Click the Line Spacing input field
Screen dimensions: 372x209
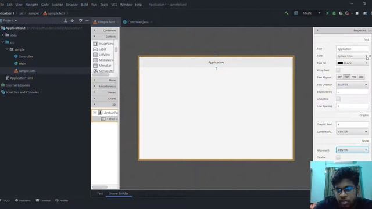click(352, 106)
